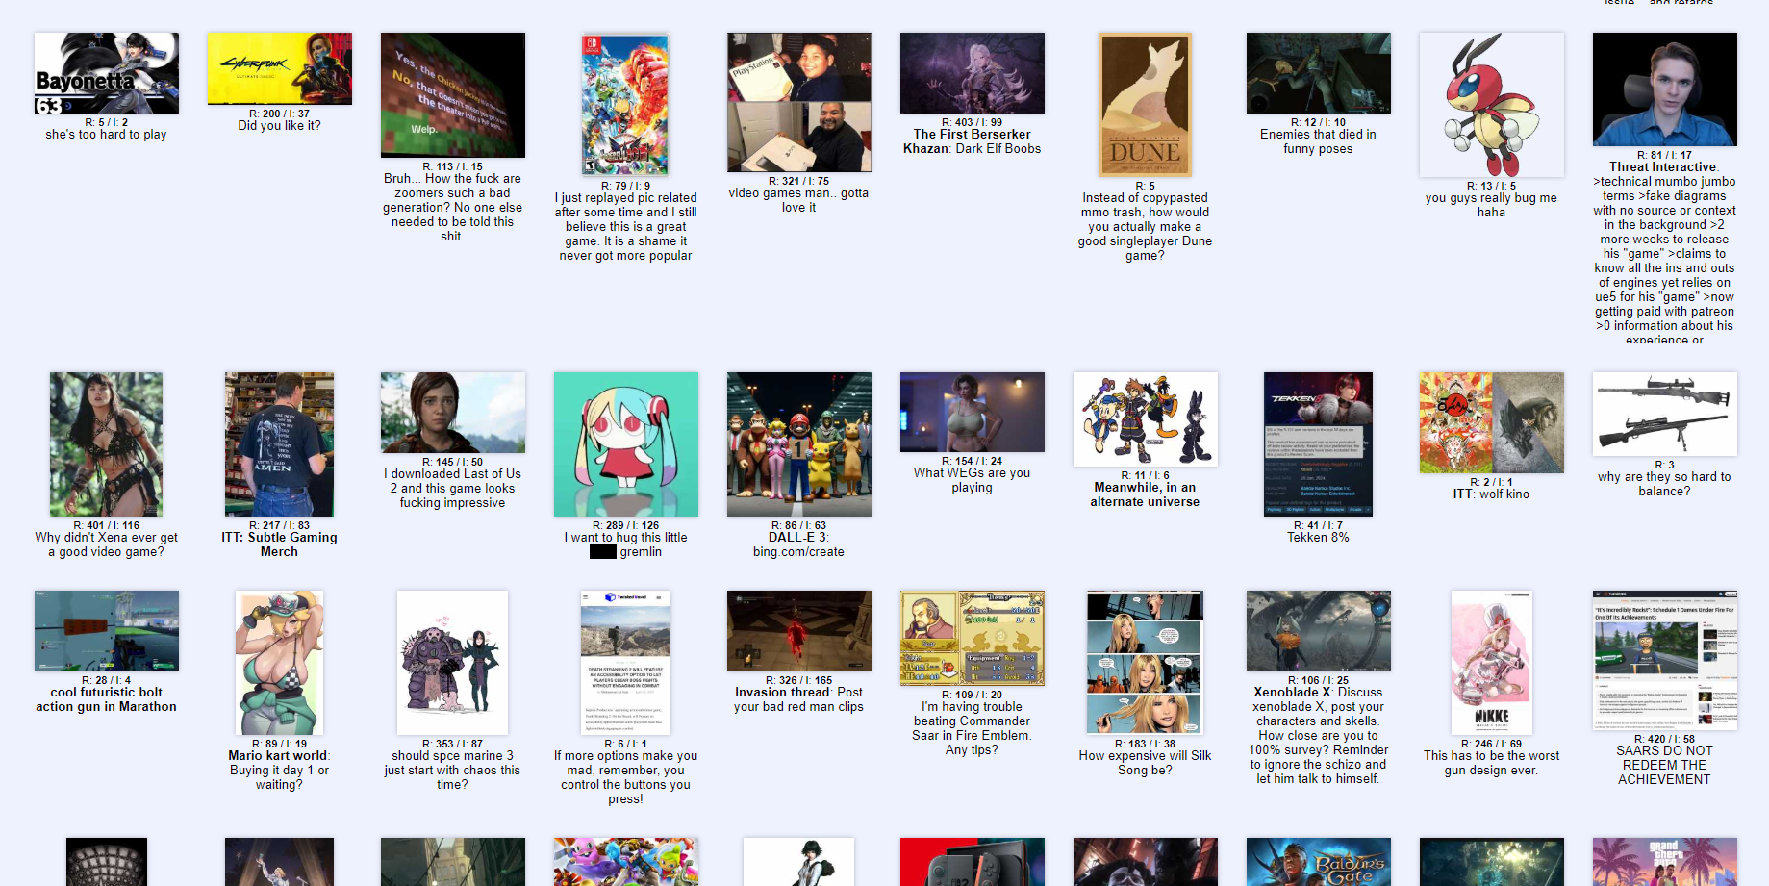Open the 'Yes, the Chicken' theater screen thumbnail
This screenshot has height=886, width=1769.
452,95
